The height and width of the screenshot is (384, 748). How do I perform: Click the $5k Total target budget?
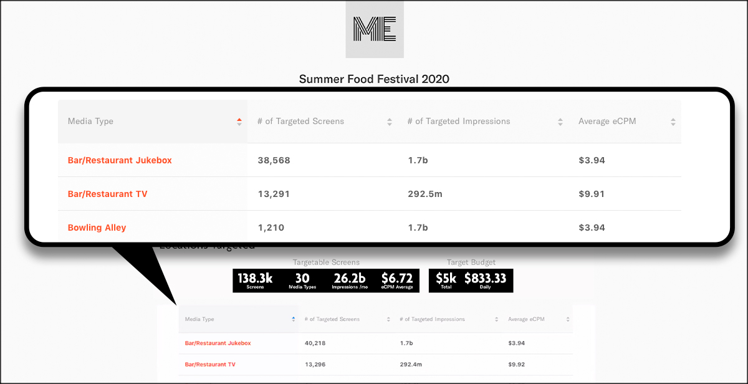pyautogui.click(x=446, y=281)
